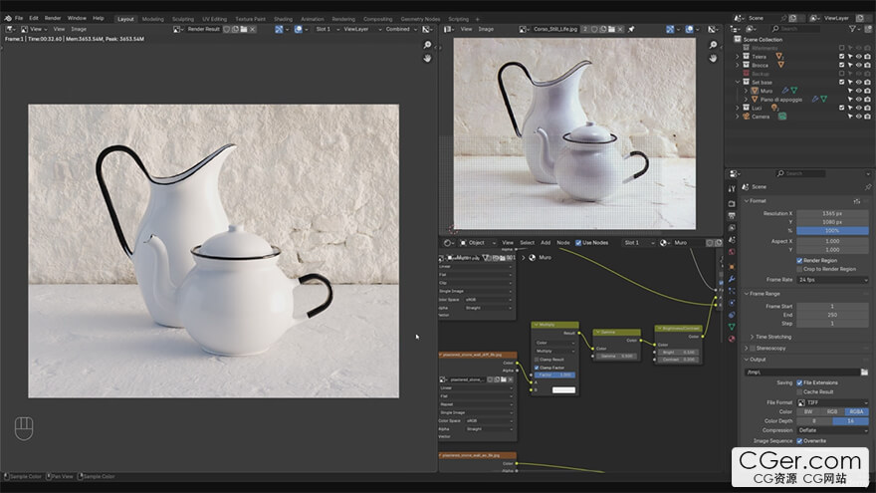Viewport: 876px width, 493px height.
Task: Hide the Teiera object with eye icon
Action: (858, 57)
